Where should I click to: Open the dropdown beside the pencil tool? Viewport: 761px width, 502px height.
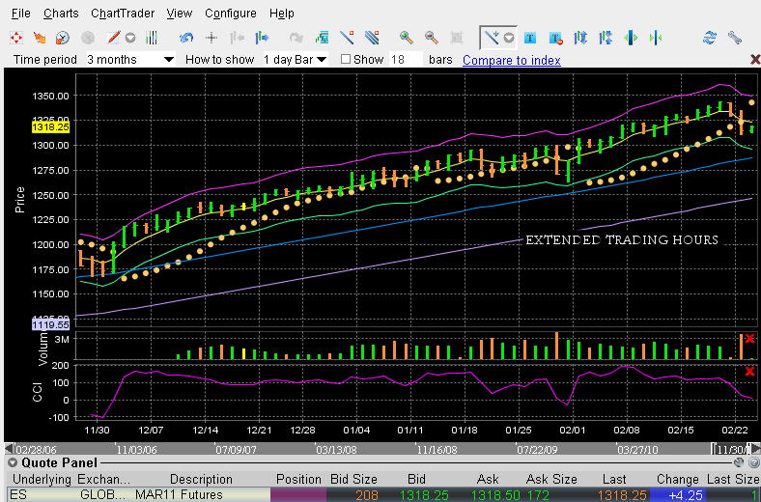coord(130,38)
